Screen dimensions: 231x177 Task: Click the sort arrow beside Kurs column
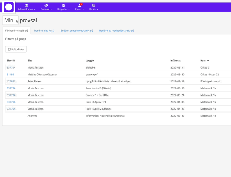(208, 60)
